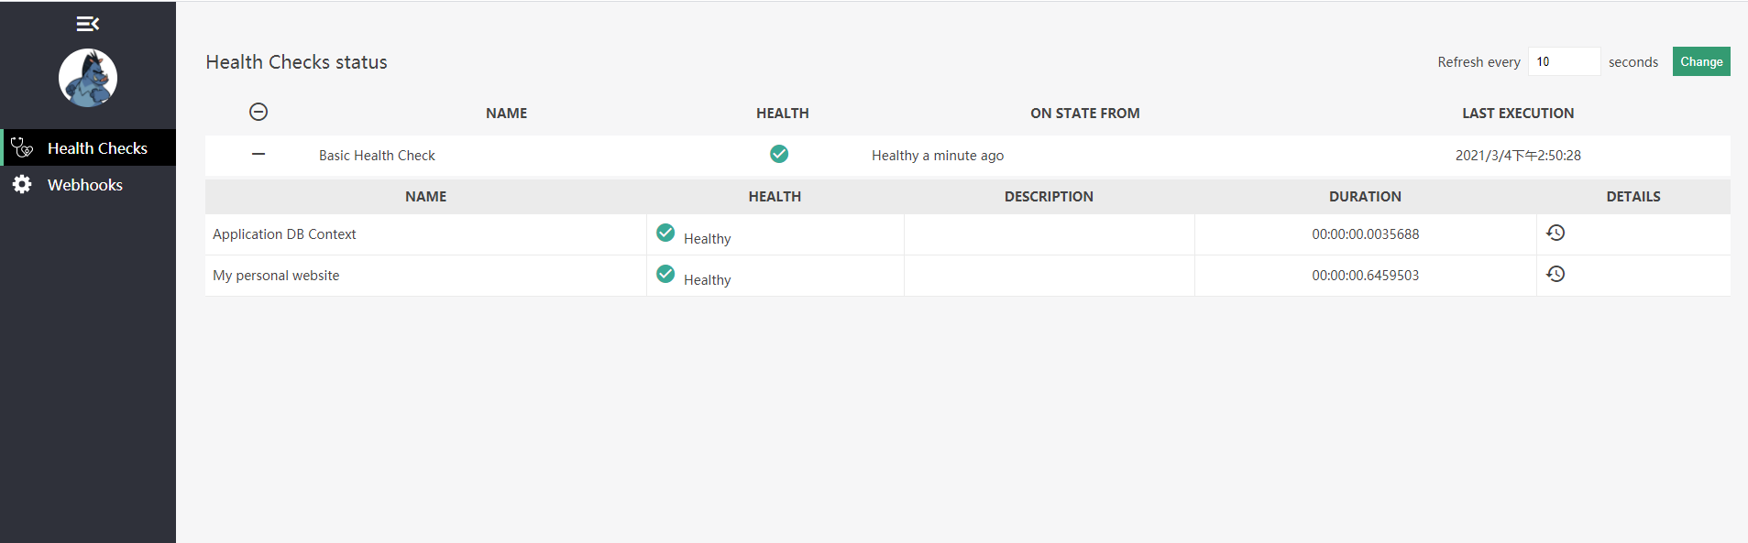Open the Health Checks menu item

[97, 148]
